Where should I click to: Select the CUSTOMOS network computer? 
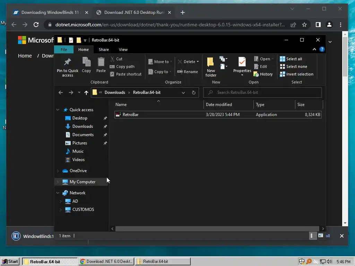[83, 210]
